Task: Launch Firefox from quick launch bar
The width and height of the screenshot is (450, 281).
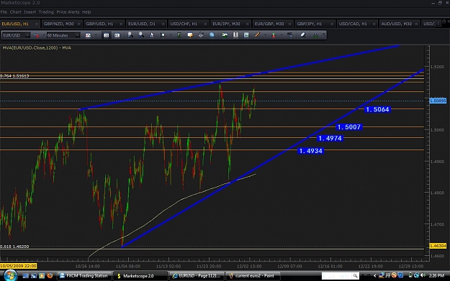Action: click(50, 276)
